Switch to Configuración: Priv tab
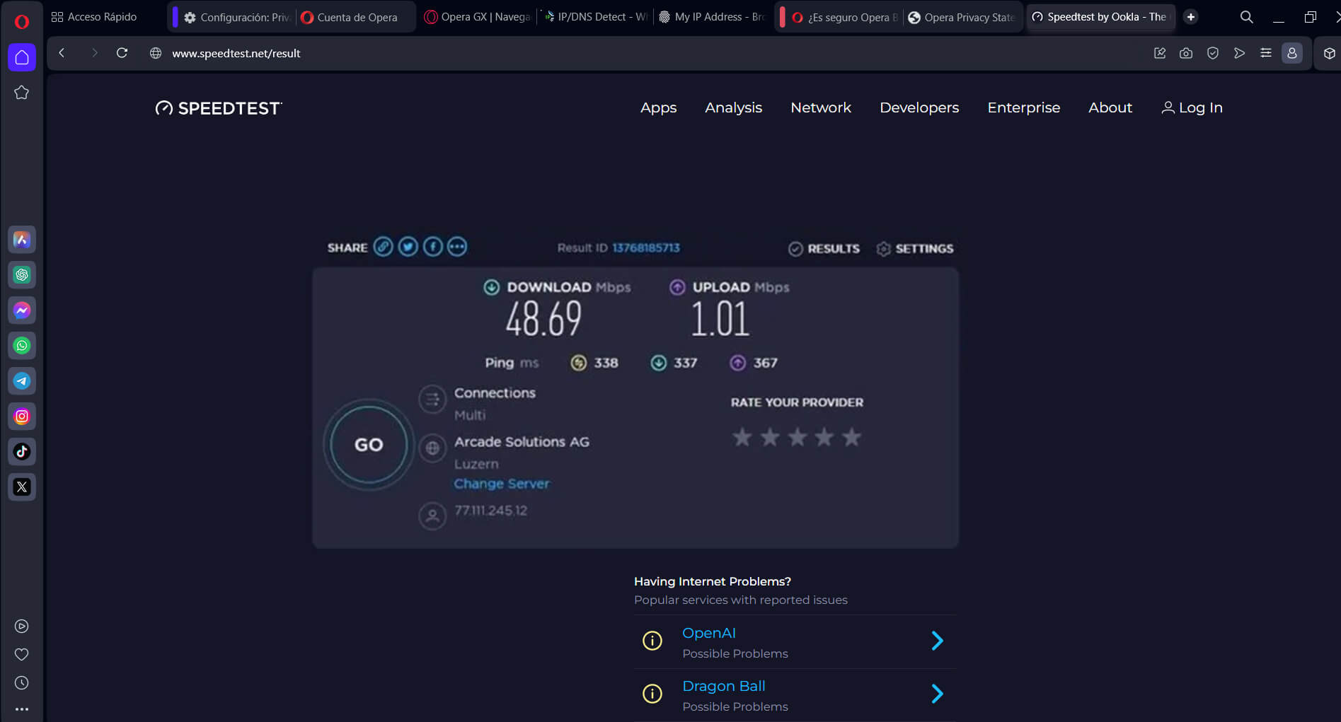This screenshot has width=1341, height=722. click(237, 17)
